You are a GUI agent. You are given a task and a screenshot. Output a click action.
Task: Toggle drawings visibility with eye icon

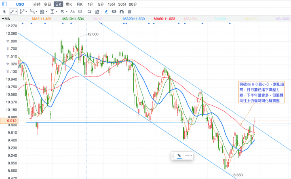pos(114,12)
